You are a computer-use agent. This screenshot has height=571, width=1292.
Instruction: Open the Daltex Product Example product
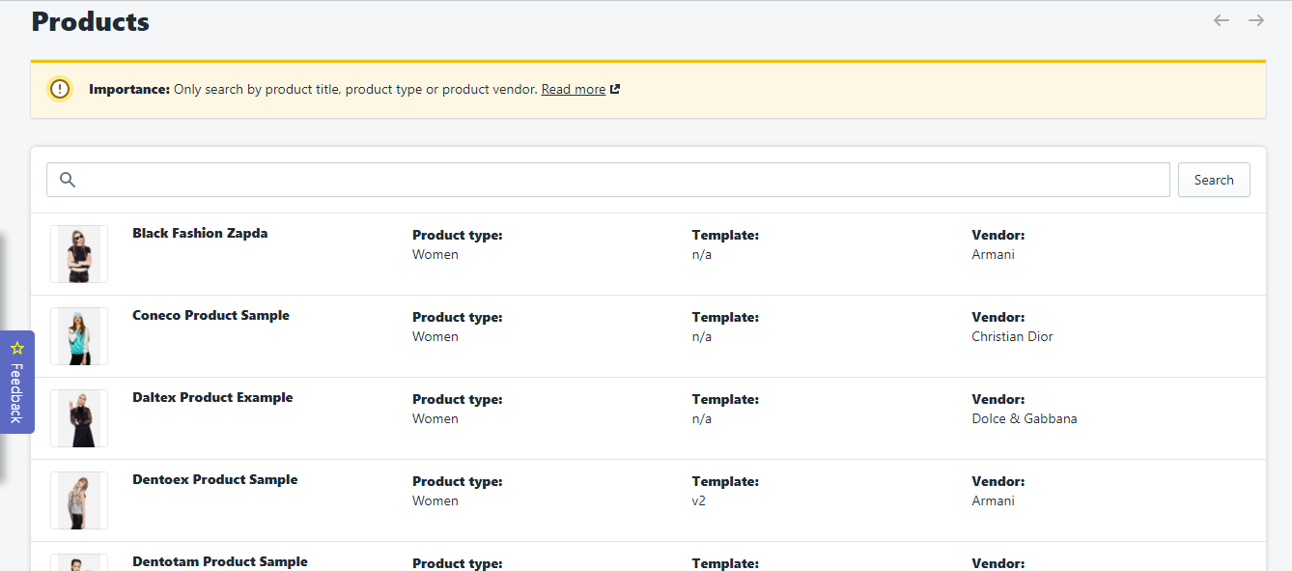[212, 397]
